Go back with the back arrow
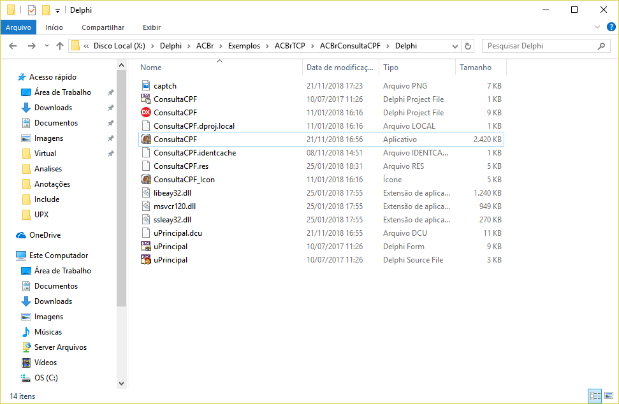619x404 pixels. click(13, 46)
